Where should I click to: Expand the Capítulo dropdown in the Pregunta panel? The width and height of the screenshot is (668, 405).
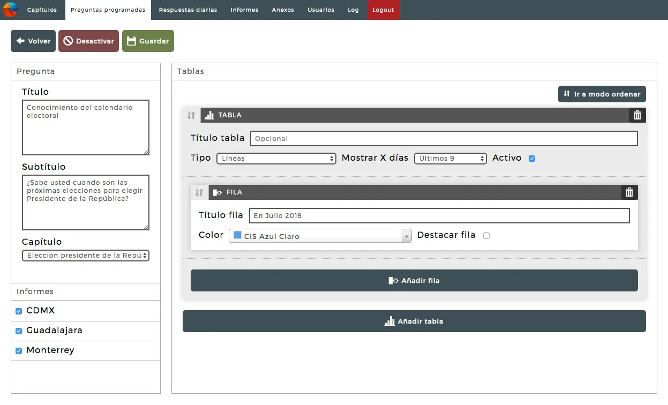coord(85,256)
